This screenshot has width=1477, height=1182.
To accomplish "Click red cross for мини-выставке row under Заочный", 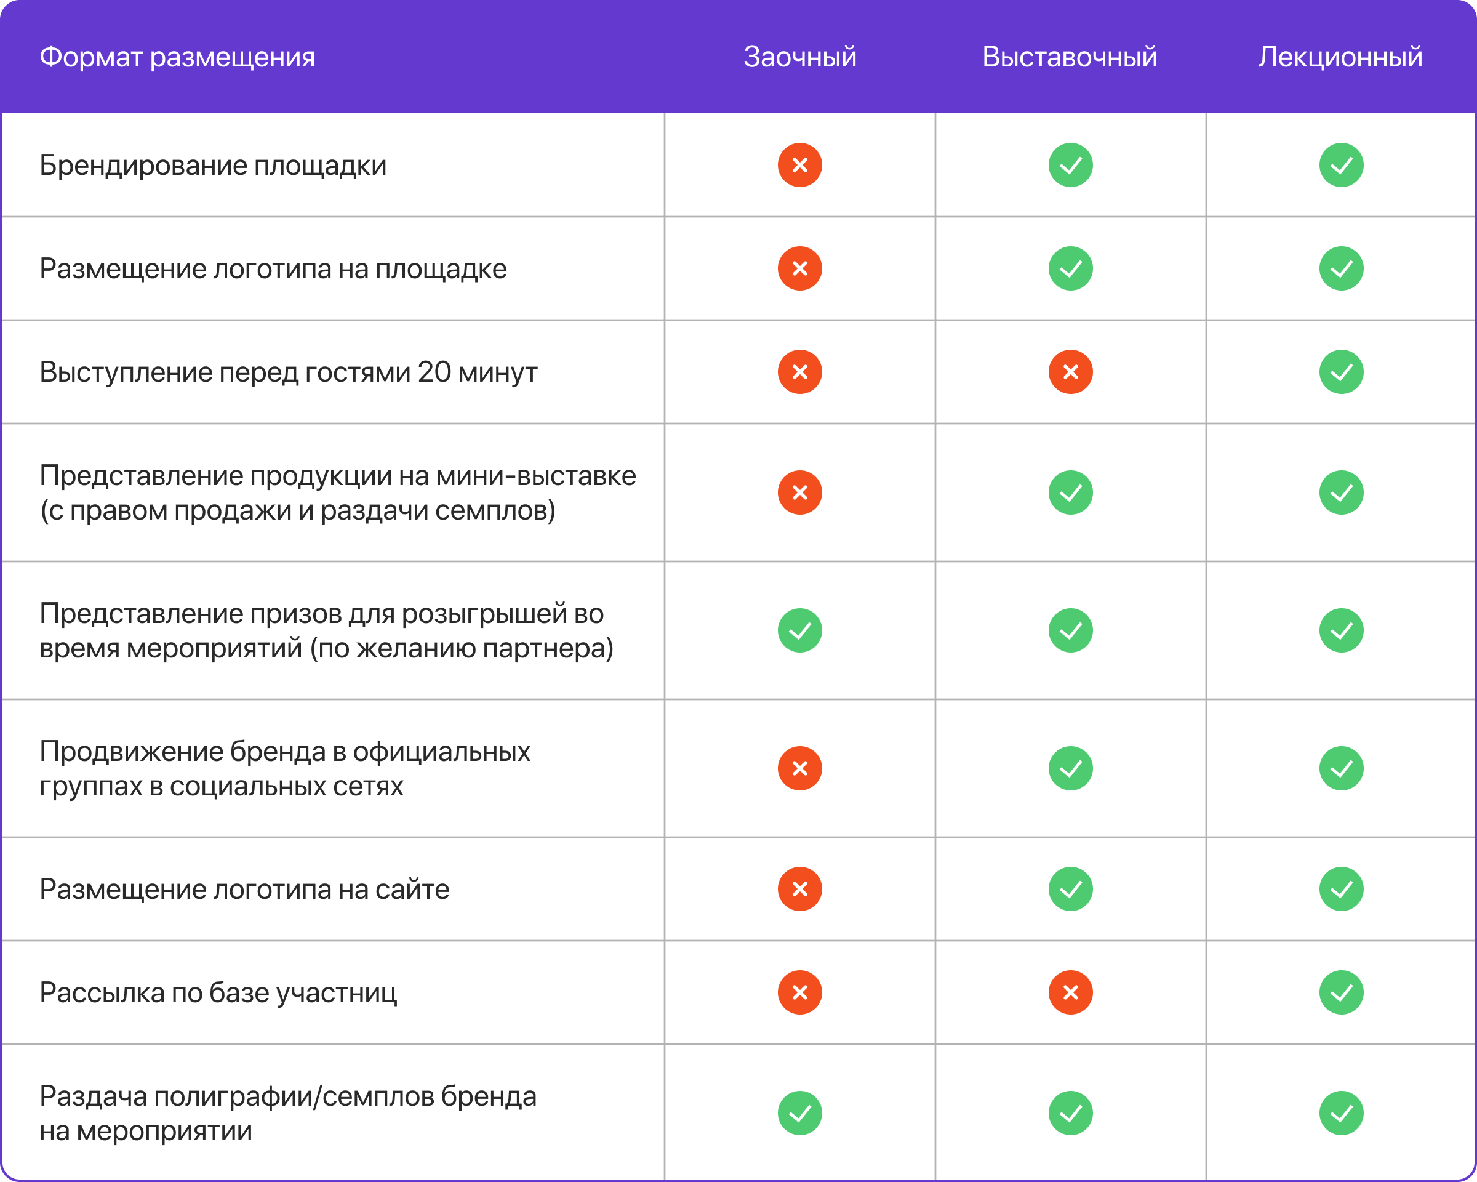I will 799,492.
